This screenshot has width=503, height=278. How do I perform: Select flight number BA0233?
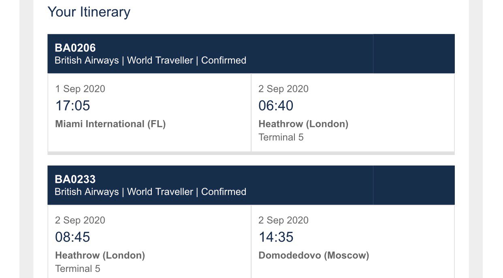coord(75,179)
